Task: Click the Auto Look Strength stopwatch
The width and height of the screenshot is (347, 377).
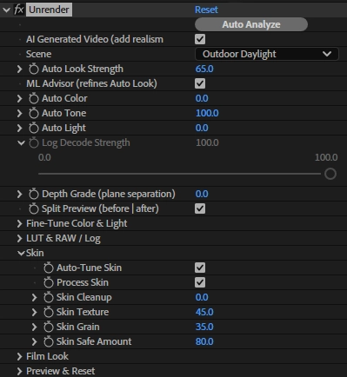Action: (x=34, y=69)
